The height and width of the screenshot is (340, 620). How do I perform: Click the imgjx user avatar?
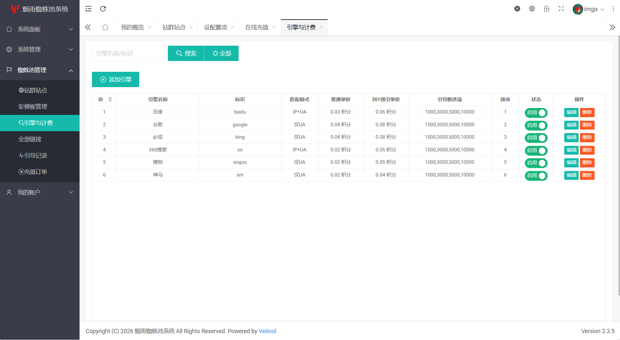[x=578, y=9]
